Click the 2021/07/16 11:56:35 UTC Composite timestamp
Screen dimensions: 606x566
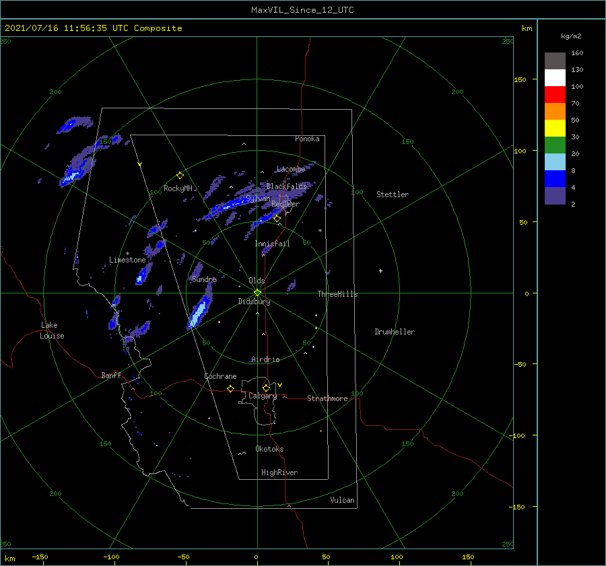[x=93, y=28]
